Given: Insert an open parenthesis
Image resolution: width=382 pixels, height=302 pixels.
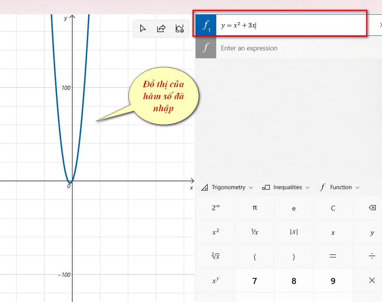Looking at the screenshot, I should (255, 256).
